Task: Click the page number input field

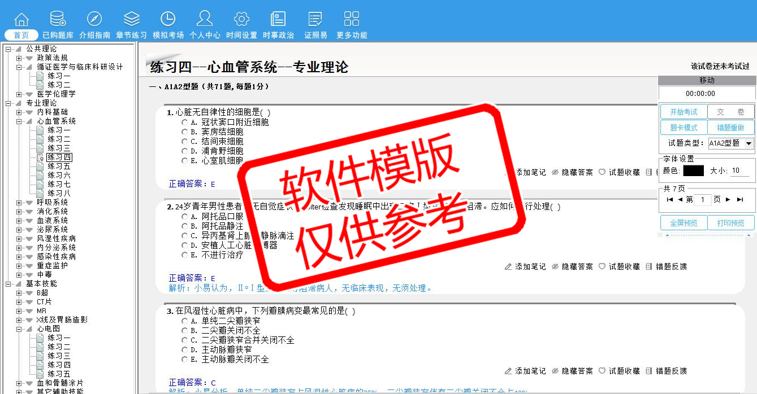Action: pos(703,200)
